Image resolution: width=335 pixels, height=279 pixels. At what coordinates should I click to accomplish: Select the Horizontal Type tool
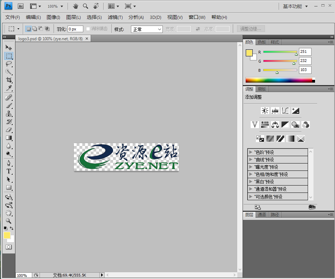[8, 171]
